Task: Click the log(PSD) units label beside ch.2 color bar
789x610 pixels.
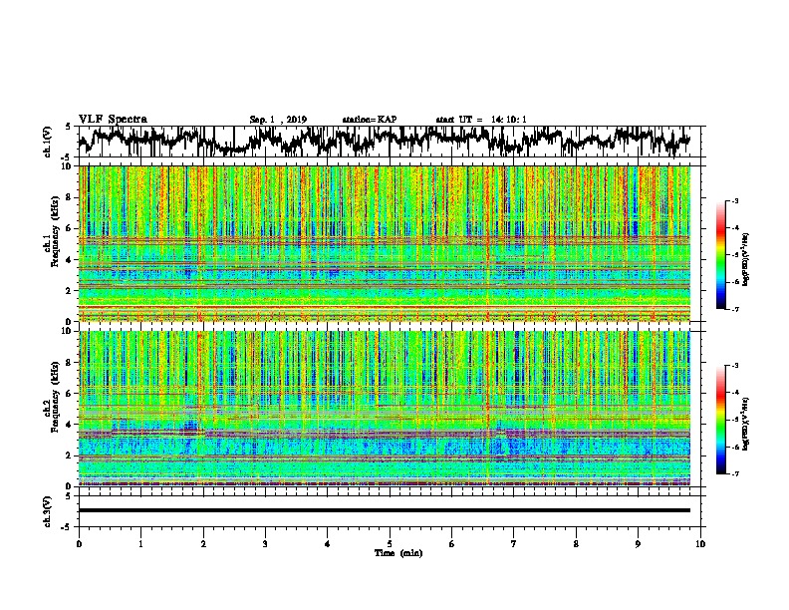Action: (x=746, y=424)
